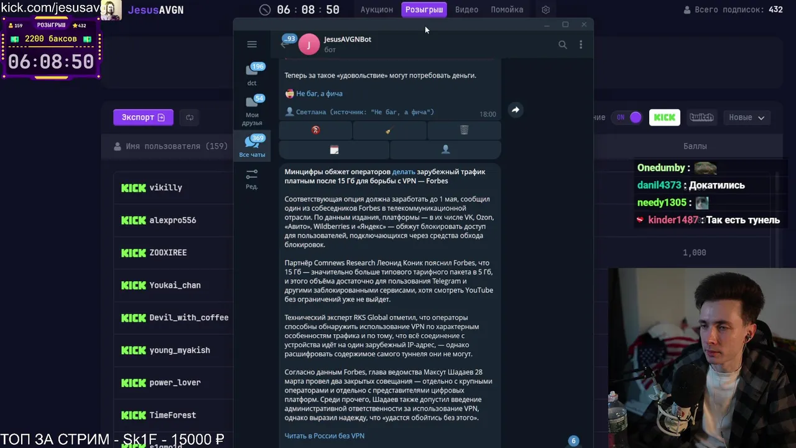Maximize the Telegram window
The width and height of the screenshot is (796, 448).
coord(565,25)
